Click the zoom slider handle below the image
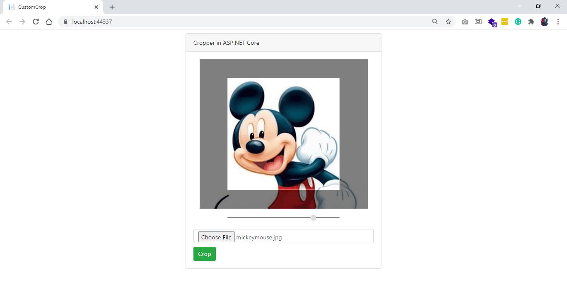Image resolution: width=567 pixels, height=302 pixels. click(x=313, y=218)
